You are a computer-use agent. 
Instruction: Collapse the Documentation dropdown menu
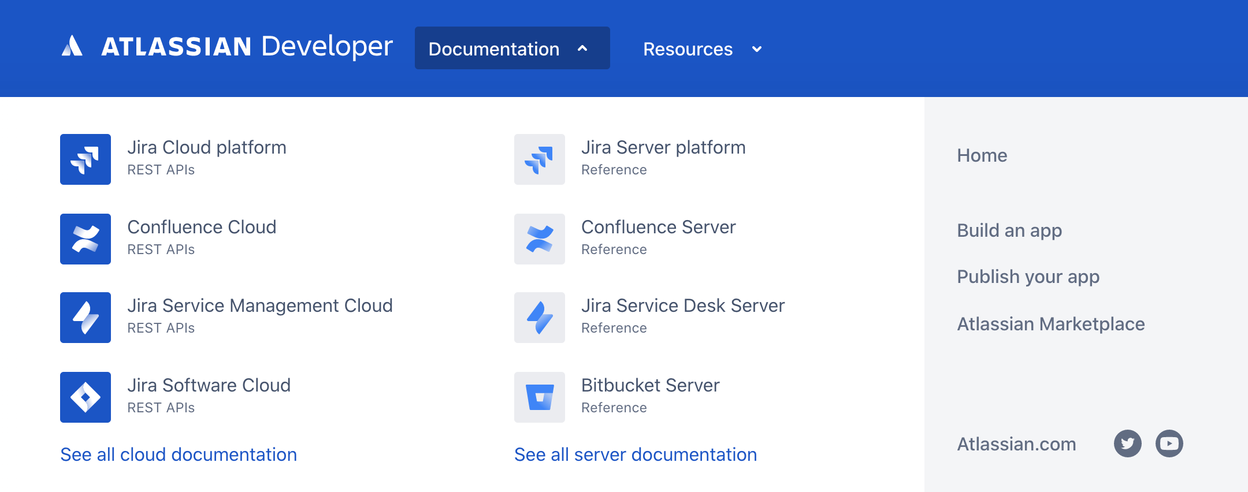click(x=512, y=49)
